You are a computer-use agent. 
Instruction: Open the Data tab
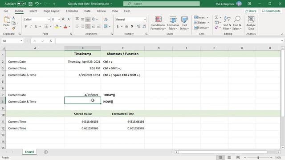click(87, 11)
